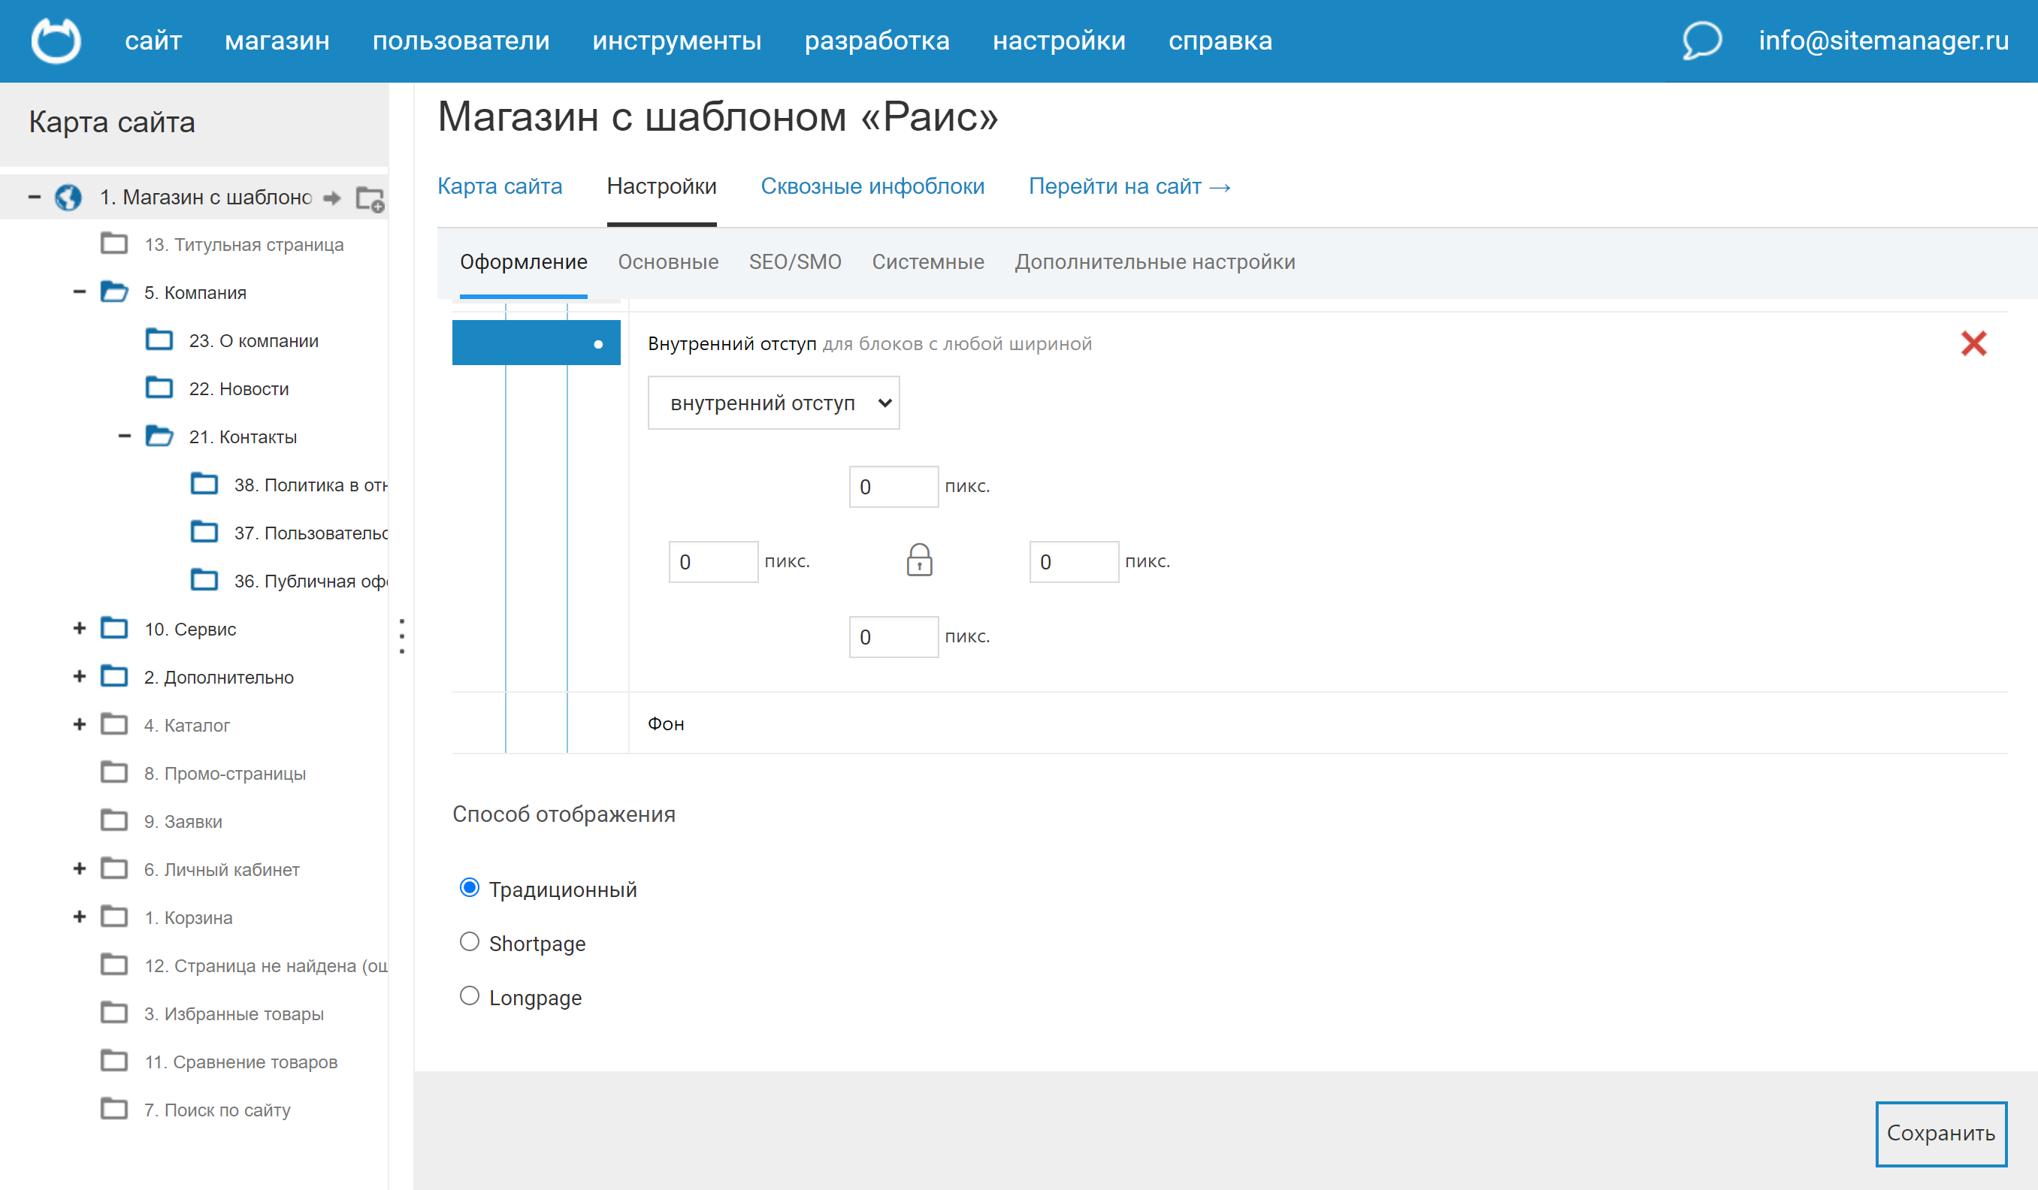Click the globe icon of site root
The height and width of the screenshot is (1190, 2038).
(x=68, y=198)
